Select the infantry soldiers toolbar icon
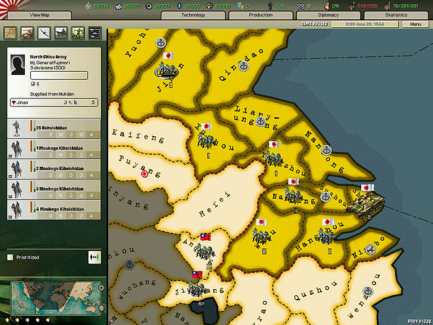The image size is (433, 325). click(78, 33)
